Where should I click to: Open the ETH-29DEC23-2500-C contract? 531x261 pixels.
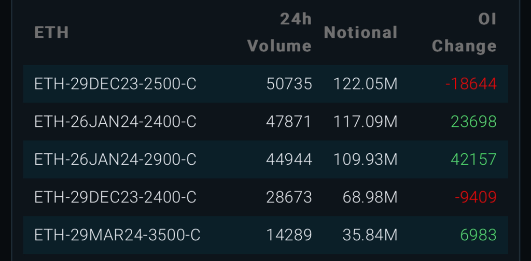115,84
